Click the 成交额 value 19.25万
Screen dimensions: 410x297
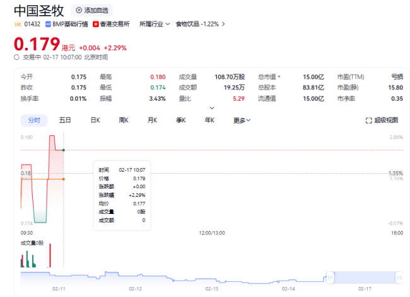[234, 87]
